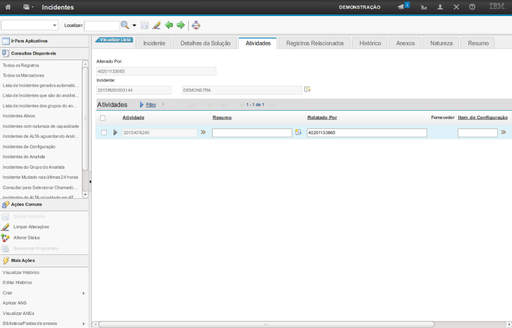Click the green next record arrow

coord(181,25)
